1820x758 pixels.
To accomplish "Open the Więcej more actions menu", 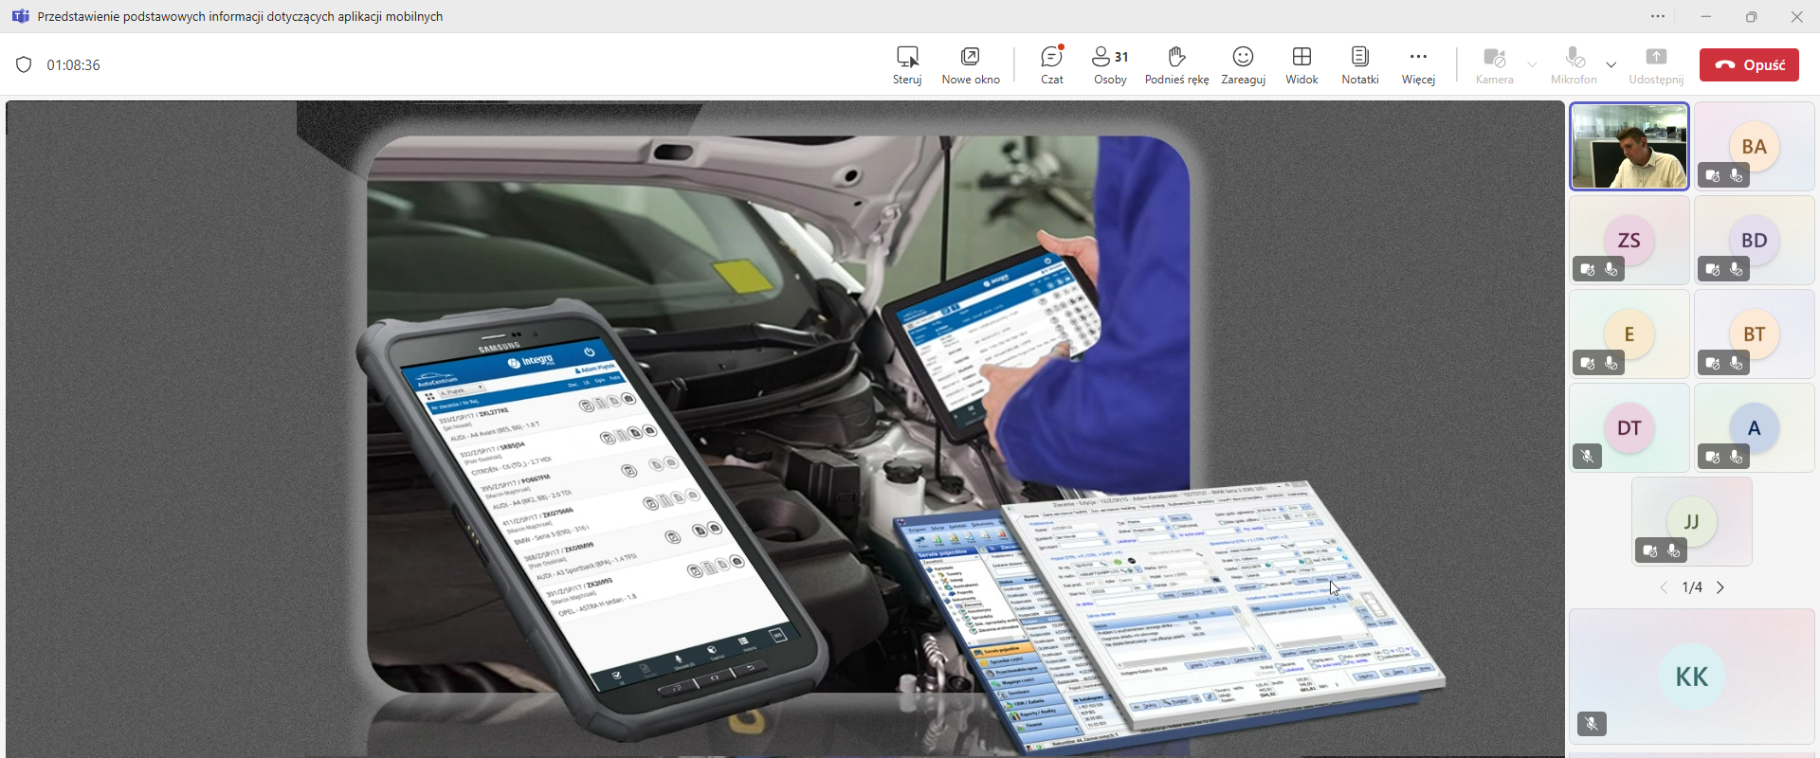I will click(1418, 65).
